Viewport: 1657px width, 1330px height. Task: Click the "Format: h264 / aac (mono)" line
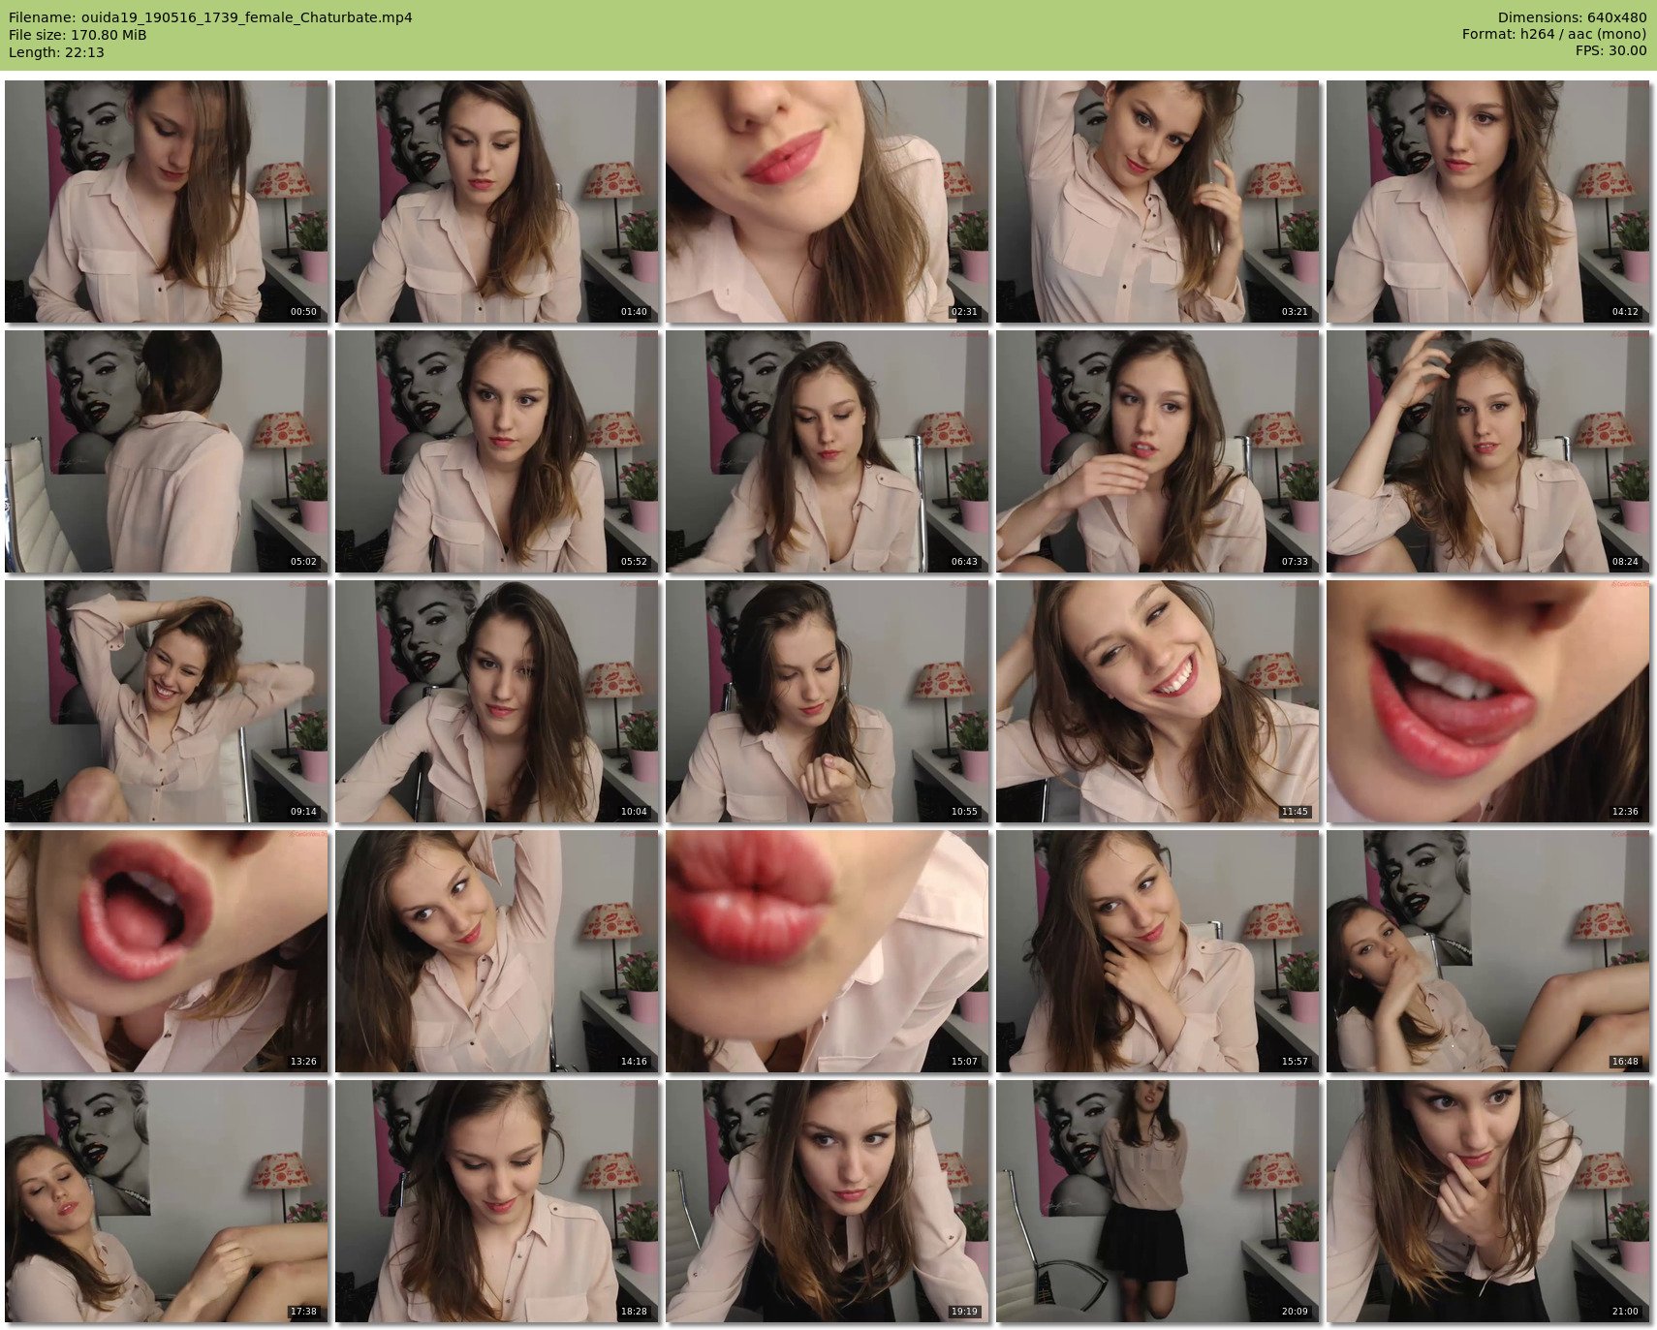tap(1554, 35)
